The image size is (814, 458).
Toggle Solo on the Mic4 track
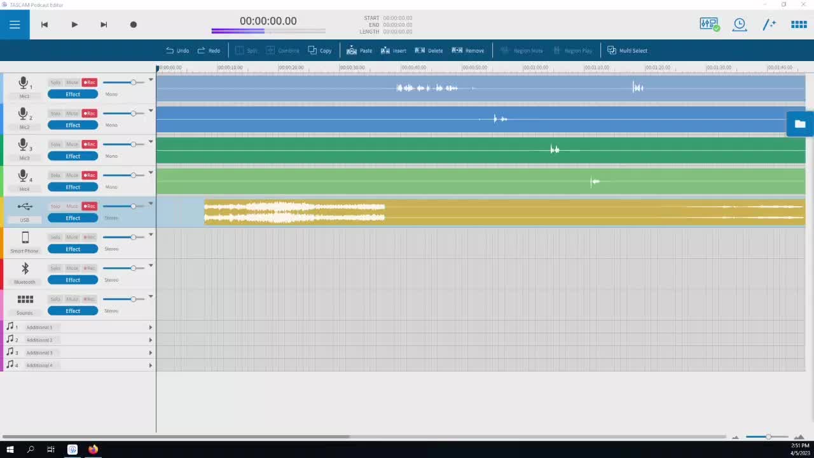[55, 175]
